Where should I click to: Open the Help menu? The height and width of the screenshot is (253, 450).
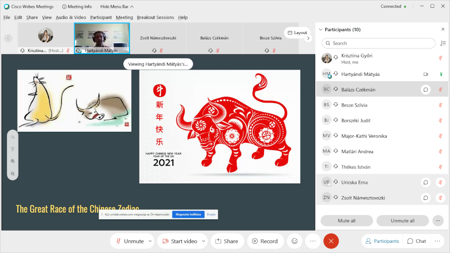coord(183,18)
